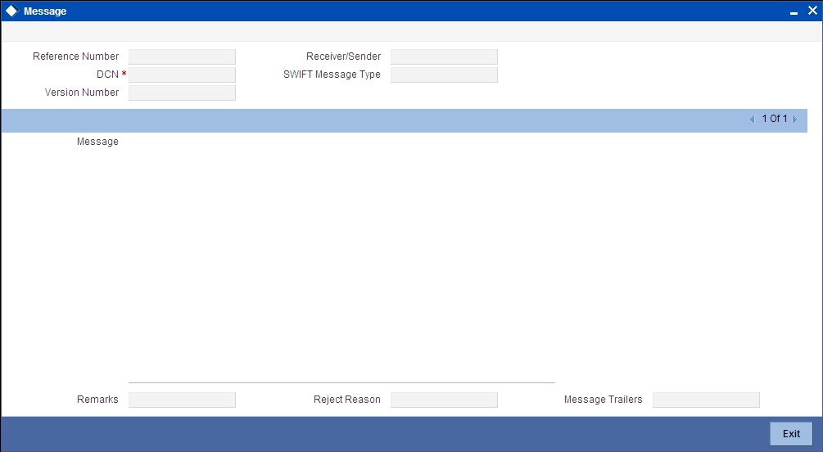Image resolution: width=823 pixels, height=452 pixels.
Task: Click the diamond icon in title bar
Action: coord(11,11)
